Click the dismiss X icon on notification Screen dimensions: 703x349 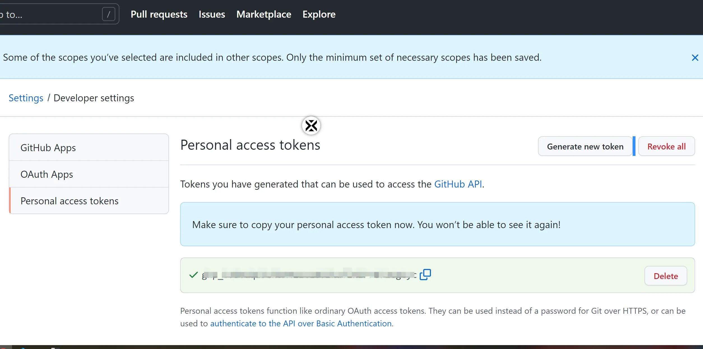tap(695, 57)
